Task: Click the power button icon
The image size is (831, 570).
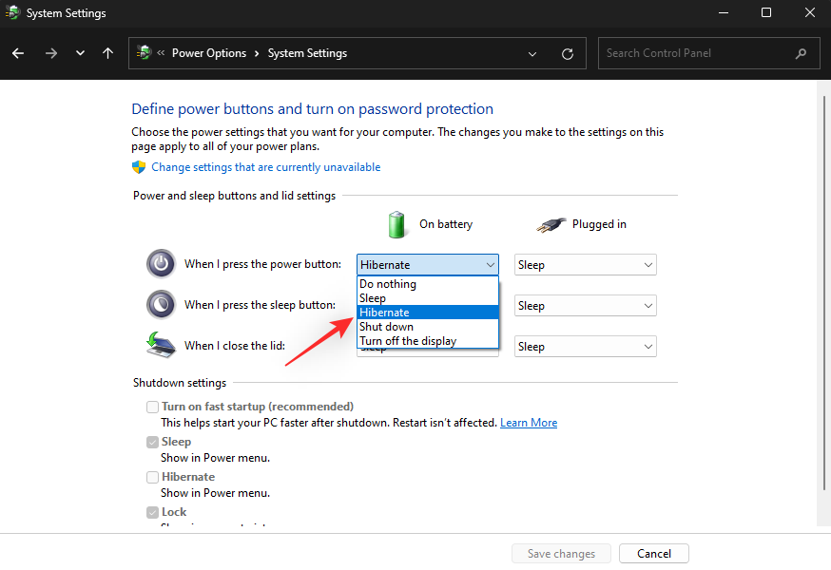Action: coord(161,263)
